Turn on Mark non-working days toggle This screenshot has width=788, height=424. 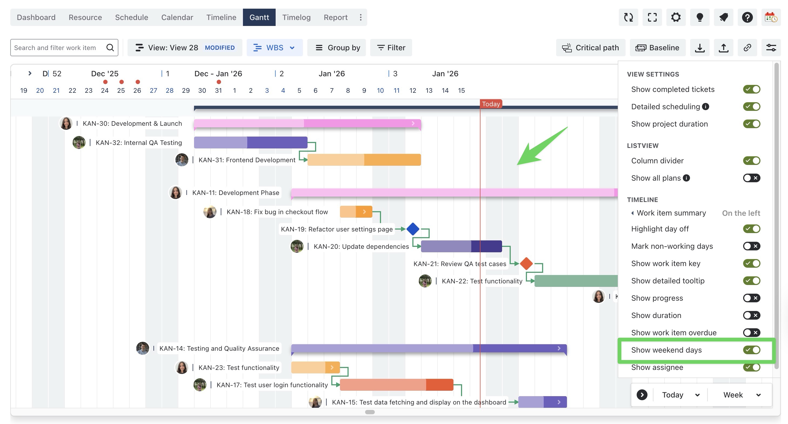pos(751,246)
